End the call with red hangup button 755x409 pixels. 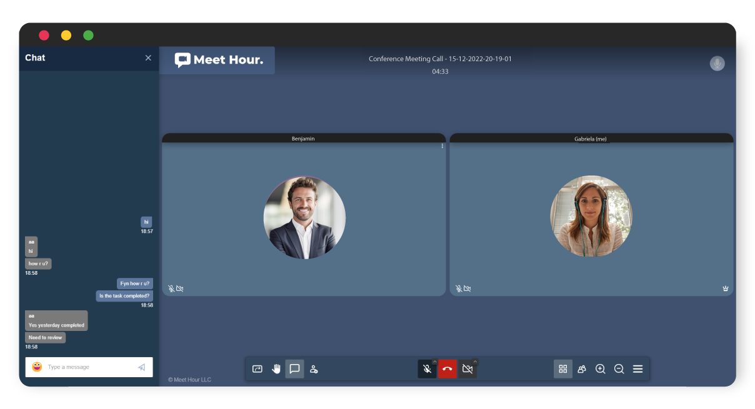point(447,369)
